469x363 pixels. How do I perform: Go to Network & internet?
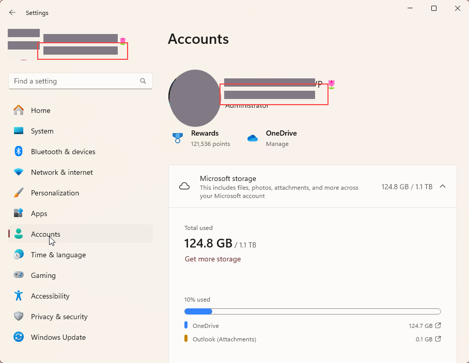pos(81,172)
